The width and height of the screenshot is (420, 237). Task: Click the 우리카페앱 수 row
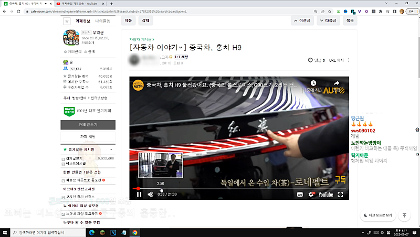pos(88,87)
